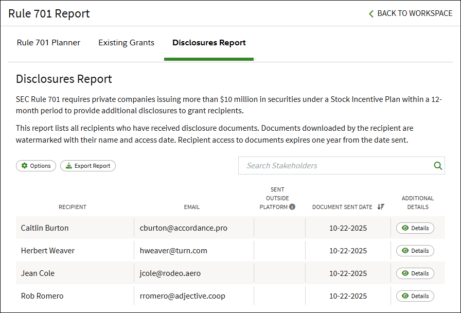Select recipient name Caitlin Burton
This screenshot has width=461, height=313.
(45, 228)
